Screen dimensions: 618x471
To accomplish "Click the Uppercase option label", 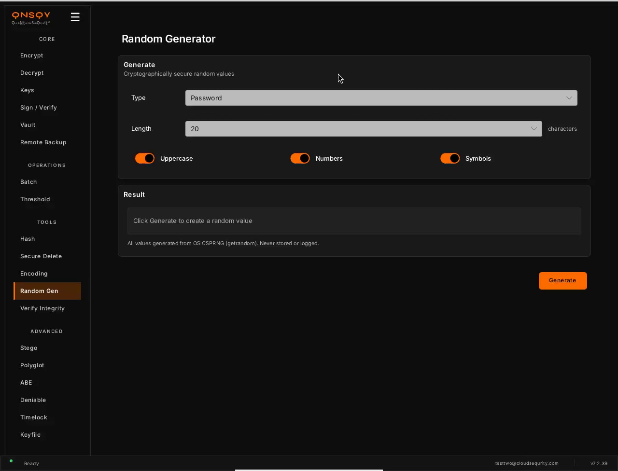I will (x=177, y=158).
